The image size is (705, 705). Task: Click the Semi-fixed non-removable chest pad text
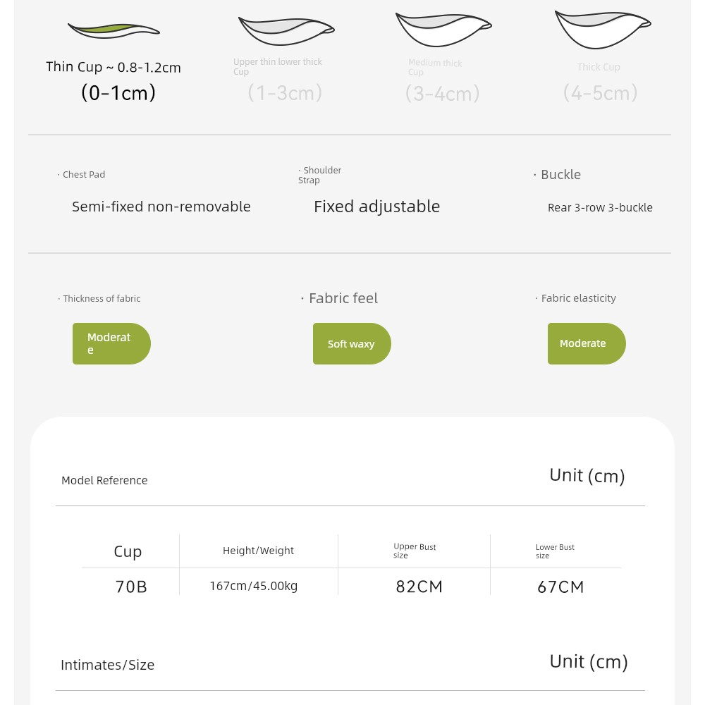pos(161,207)
